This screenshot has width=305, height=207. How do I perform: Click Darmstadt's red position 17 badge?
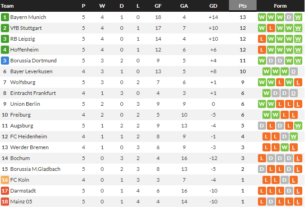(5, 191)
